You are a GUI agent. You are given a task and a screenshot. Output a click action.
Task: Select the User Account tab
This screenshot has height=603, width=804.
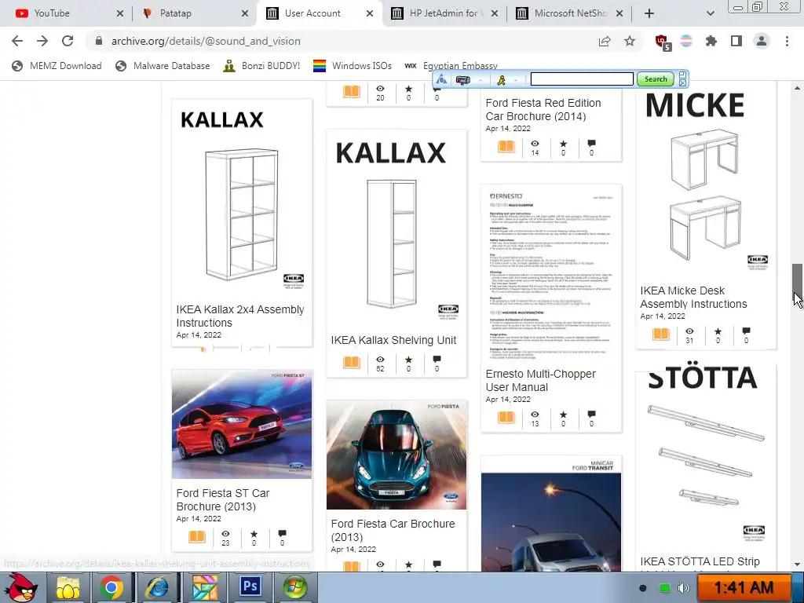[x=318, y=13]
